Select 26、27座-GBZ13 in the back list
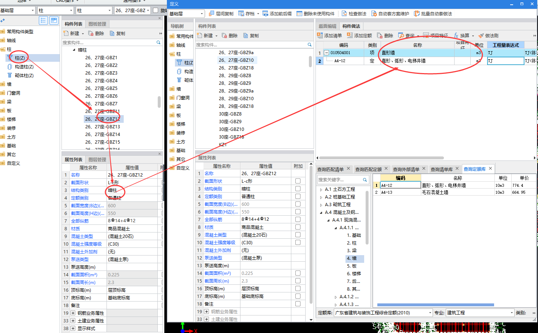This screenshot has width=538, height=333. tap(102, 126)
